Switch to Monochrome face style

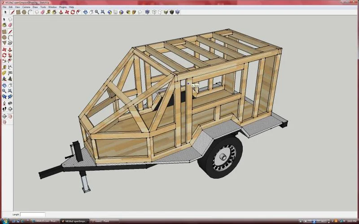pyautogui.click(x=177, y=12)
